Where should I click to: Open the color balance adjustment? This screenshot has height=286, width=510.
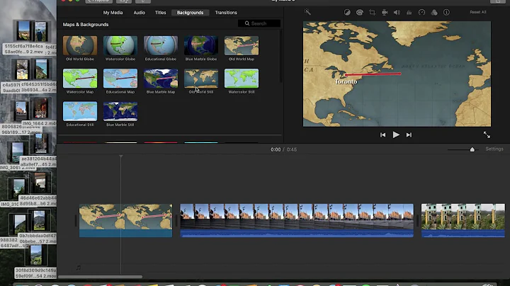click(x=347, y=12)
